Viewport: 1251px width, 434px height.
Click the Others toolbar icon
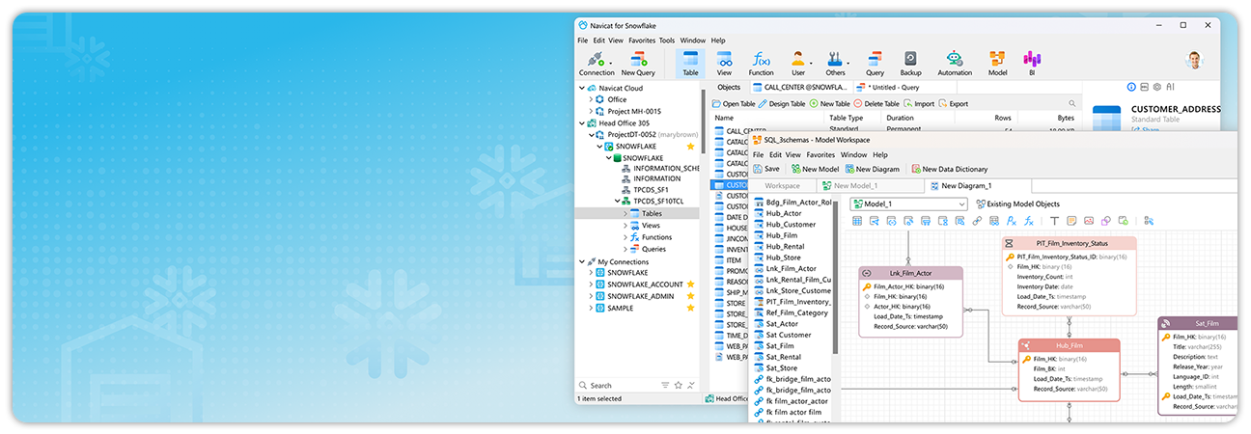point(835,64)
